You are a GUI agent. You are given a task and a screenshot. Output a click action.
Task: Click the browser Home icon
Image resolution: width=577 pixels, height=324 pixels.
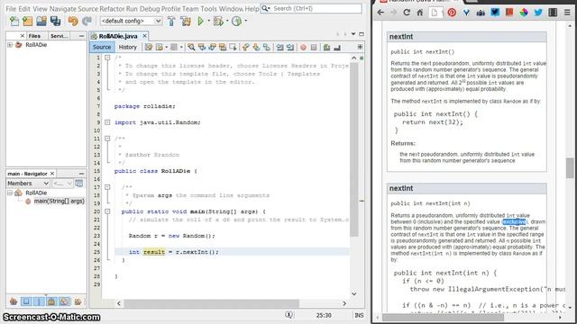tap(420, 13)
